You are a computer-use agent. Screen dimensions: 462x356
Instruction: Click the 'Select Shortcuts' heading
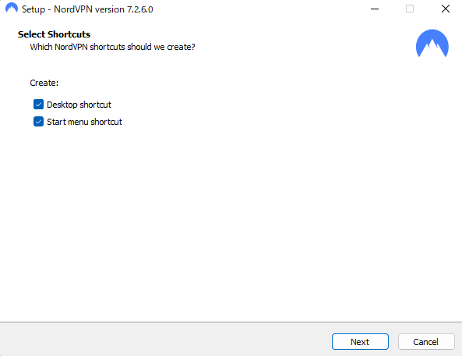[54, 34]
